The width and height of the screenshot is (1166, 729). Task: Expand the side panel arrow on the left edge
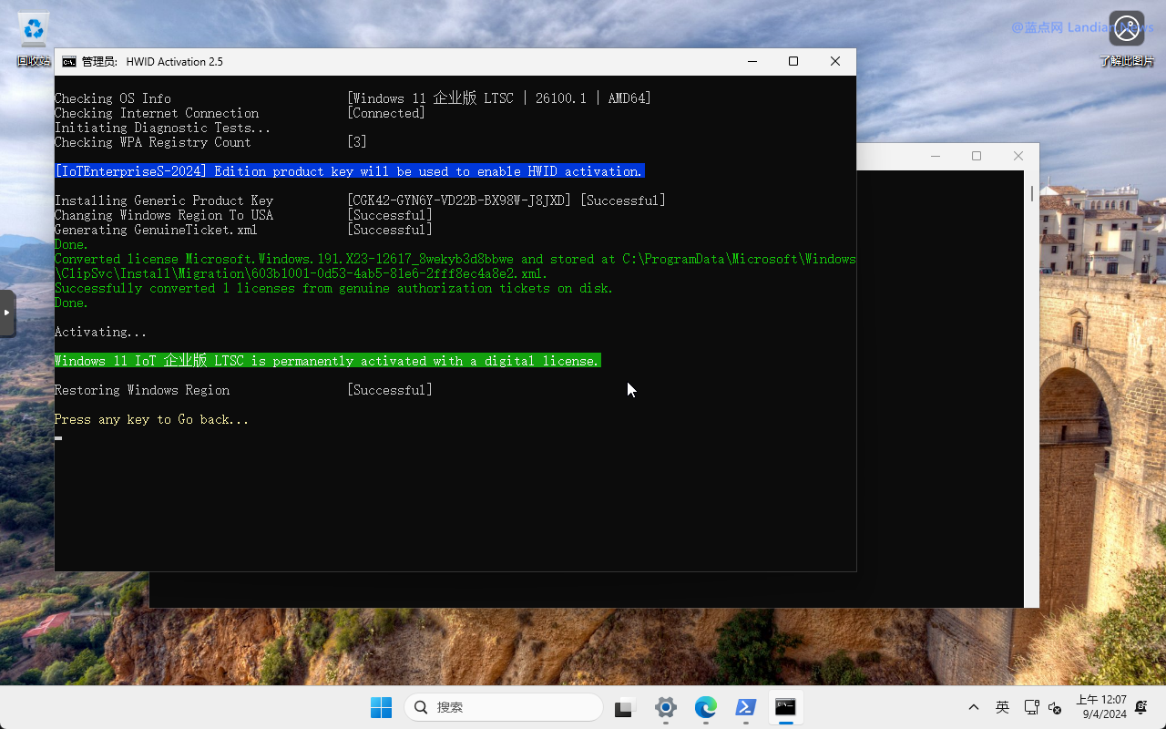point(7,313)
